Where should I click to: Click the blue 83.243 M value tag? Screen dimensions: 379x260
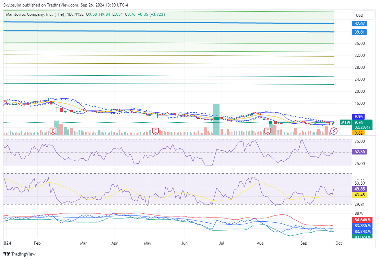pyautogui.click(x=362, y=232)
